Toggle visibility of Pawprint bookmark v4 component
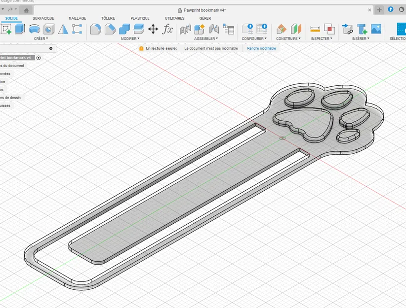This screenshot has width=406, height=308. pos(39,58)
